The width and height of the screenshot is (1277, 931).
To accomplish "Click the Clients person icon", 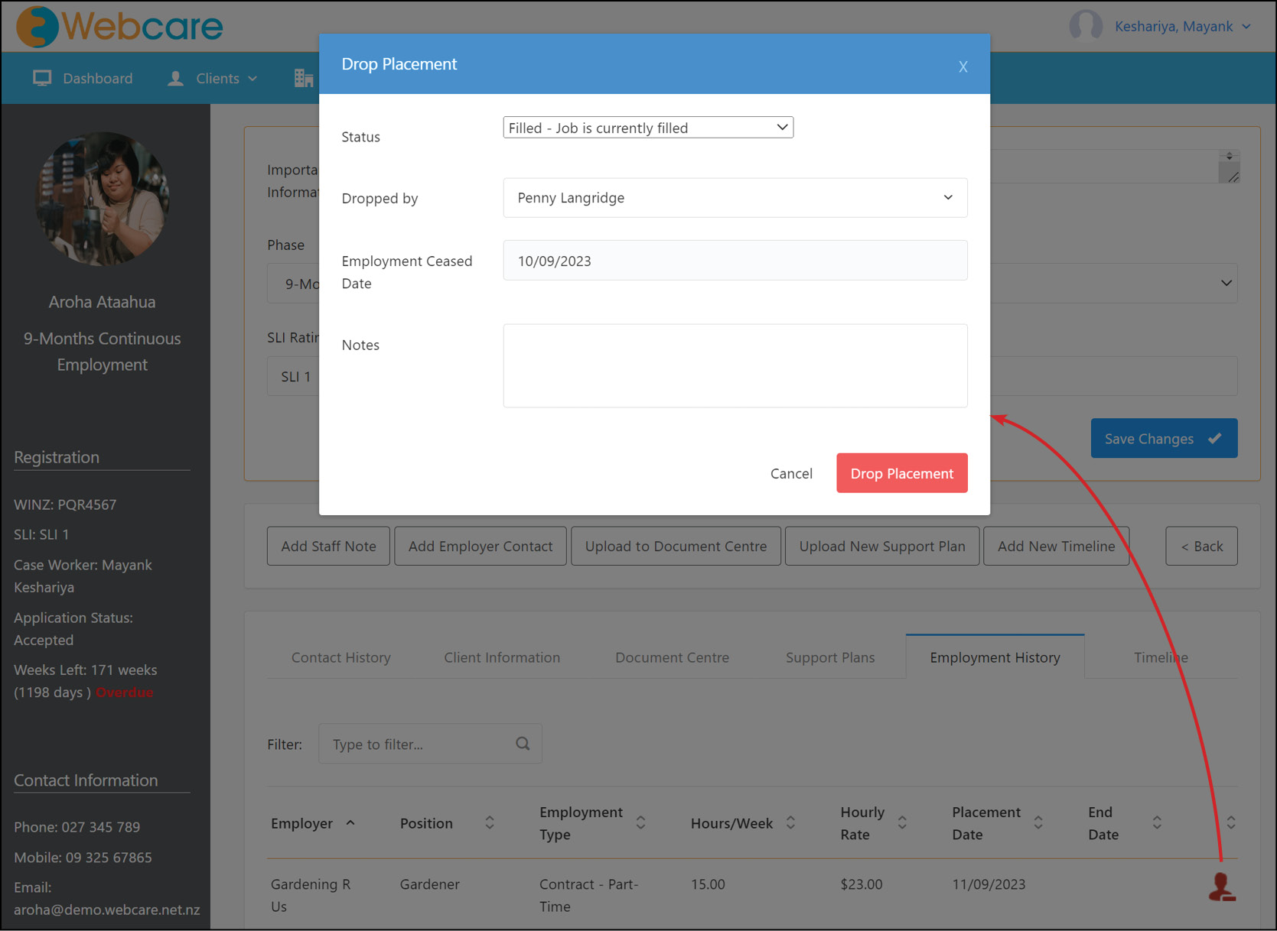I will point(175,78).
